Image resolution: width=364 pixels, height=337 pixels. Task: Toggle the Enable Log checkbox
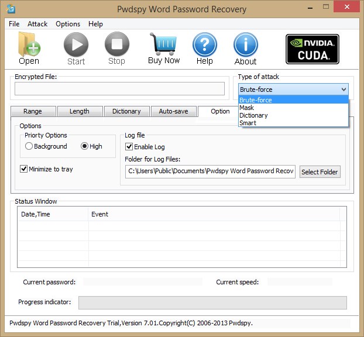(129, 146)
